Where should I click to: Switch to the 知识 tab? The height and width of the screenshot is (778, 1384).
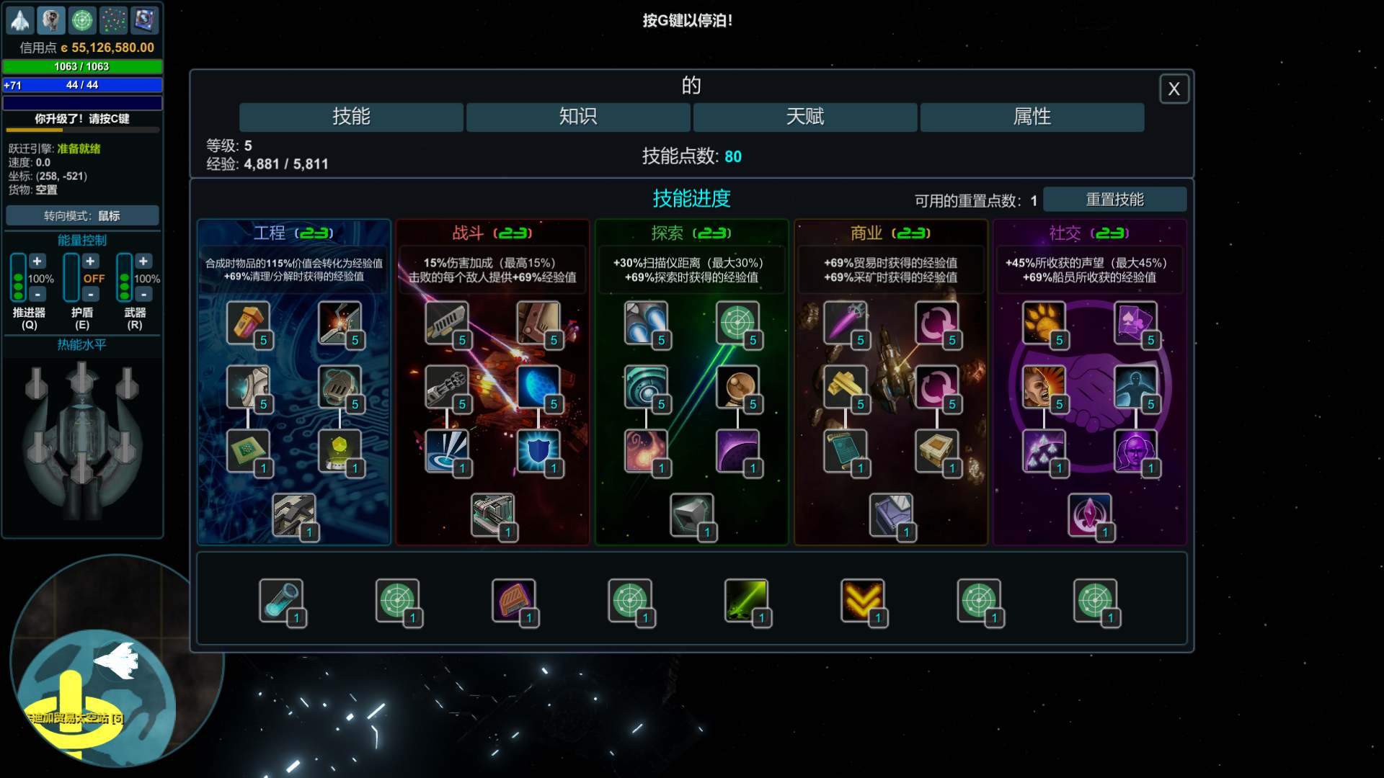click(578, 117)
